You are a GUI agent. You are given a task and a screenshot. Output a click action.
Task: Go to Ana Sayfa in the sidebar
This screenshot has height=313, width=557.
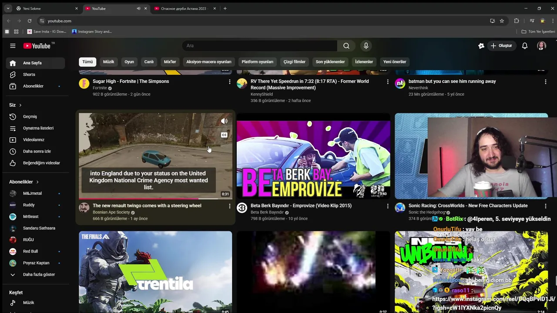[x=35, y=63]
